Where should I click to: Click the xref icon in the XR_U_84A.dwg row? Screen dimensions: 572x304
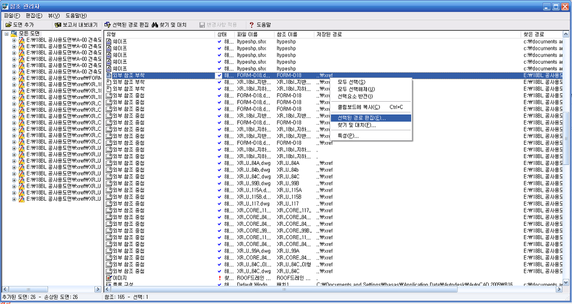pos(109,163)
